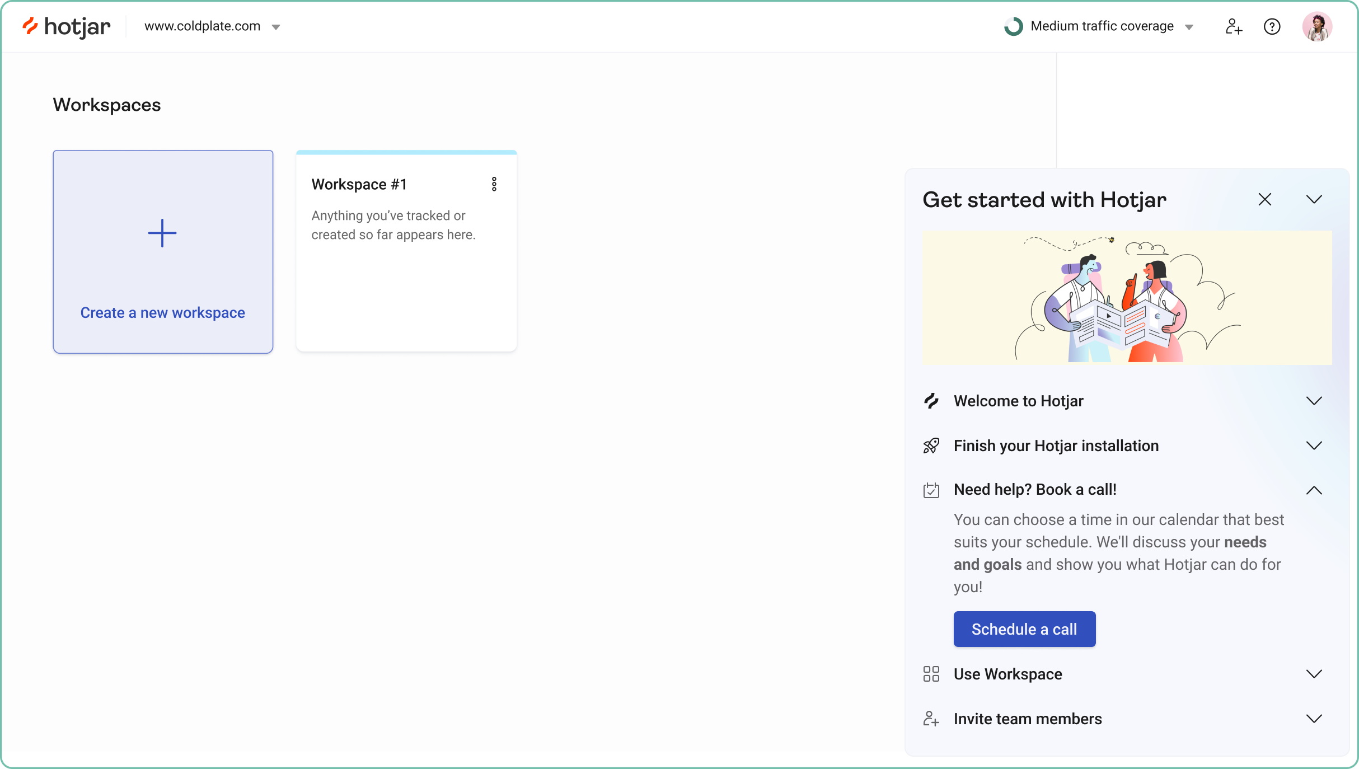
Task: Click the rocket icon for installation
Action: 931,446
